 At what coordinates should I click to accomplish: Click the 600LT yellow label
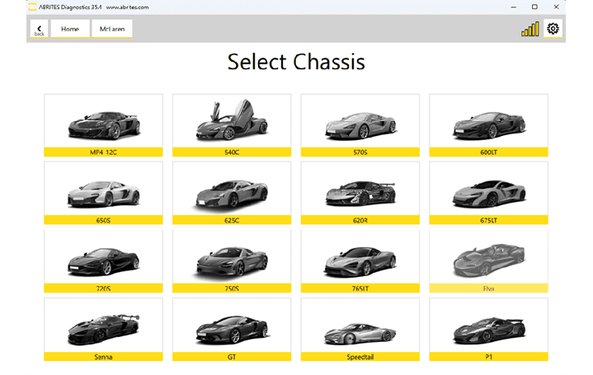pyautogui.click(x=488, y=152)
